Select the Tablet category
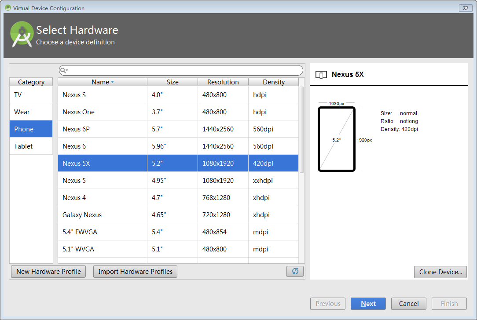The width and height of the screenshot is (477, 320). [x=31, y=146]
